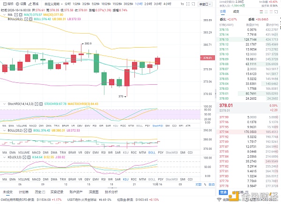Show buy-only order book view

pos(266,12)
